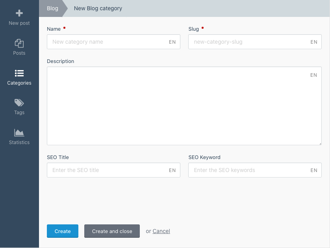Viewport: 330px width, 248px height.
Task: Click the EN language marker in Description
Action: [313, 75]
